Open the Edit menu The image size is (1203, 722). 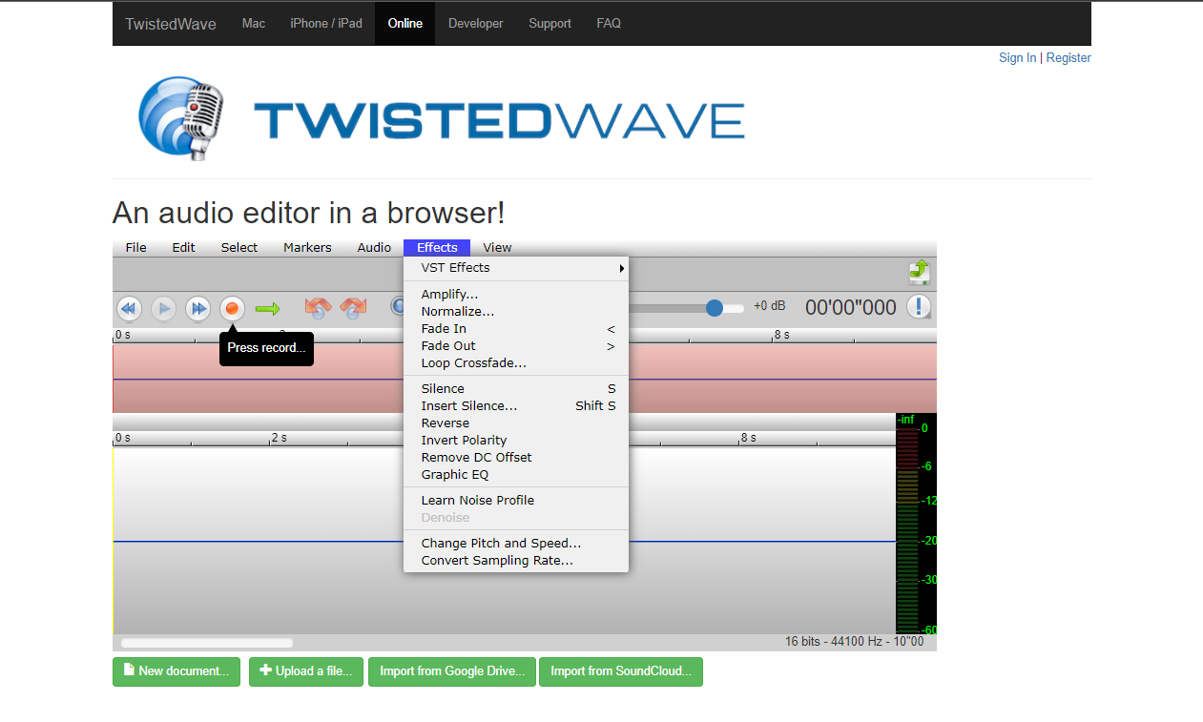click(183, 248)
